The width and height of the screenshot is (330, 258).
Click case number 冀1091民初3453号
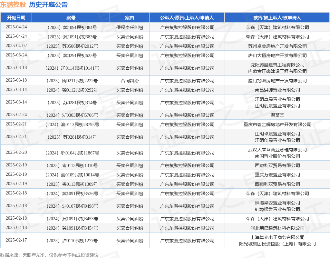pyautogui.click(x=72, y=219)
